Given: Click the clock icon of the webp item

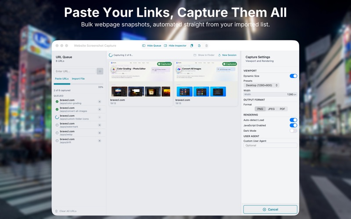Looking at the screenshot, I should [57, 133].
